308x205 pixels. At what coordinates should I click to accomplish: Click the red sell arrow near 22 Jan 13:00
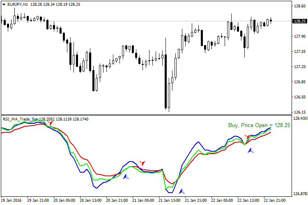click(x=247, y=137)
